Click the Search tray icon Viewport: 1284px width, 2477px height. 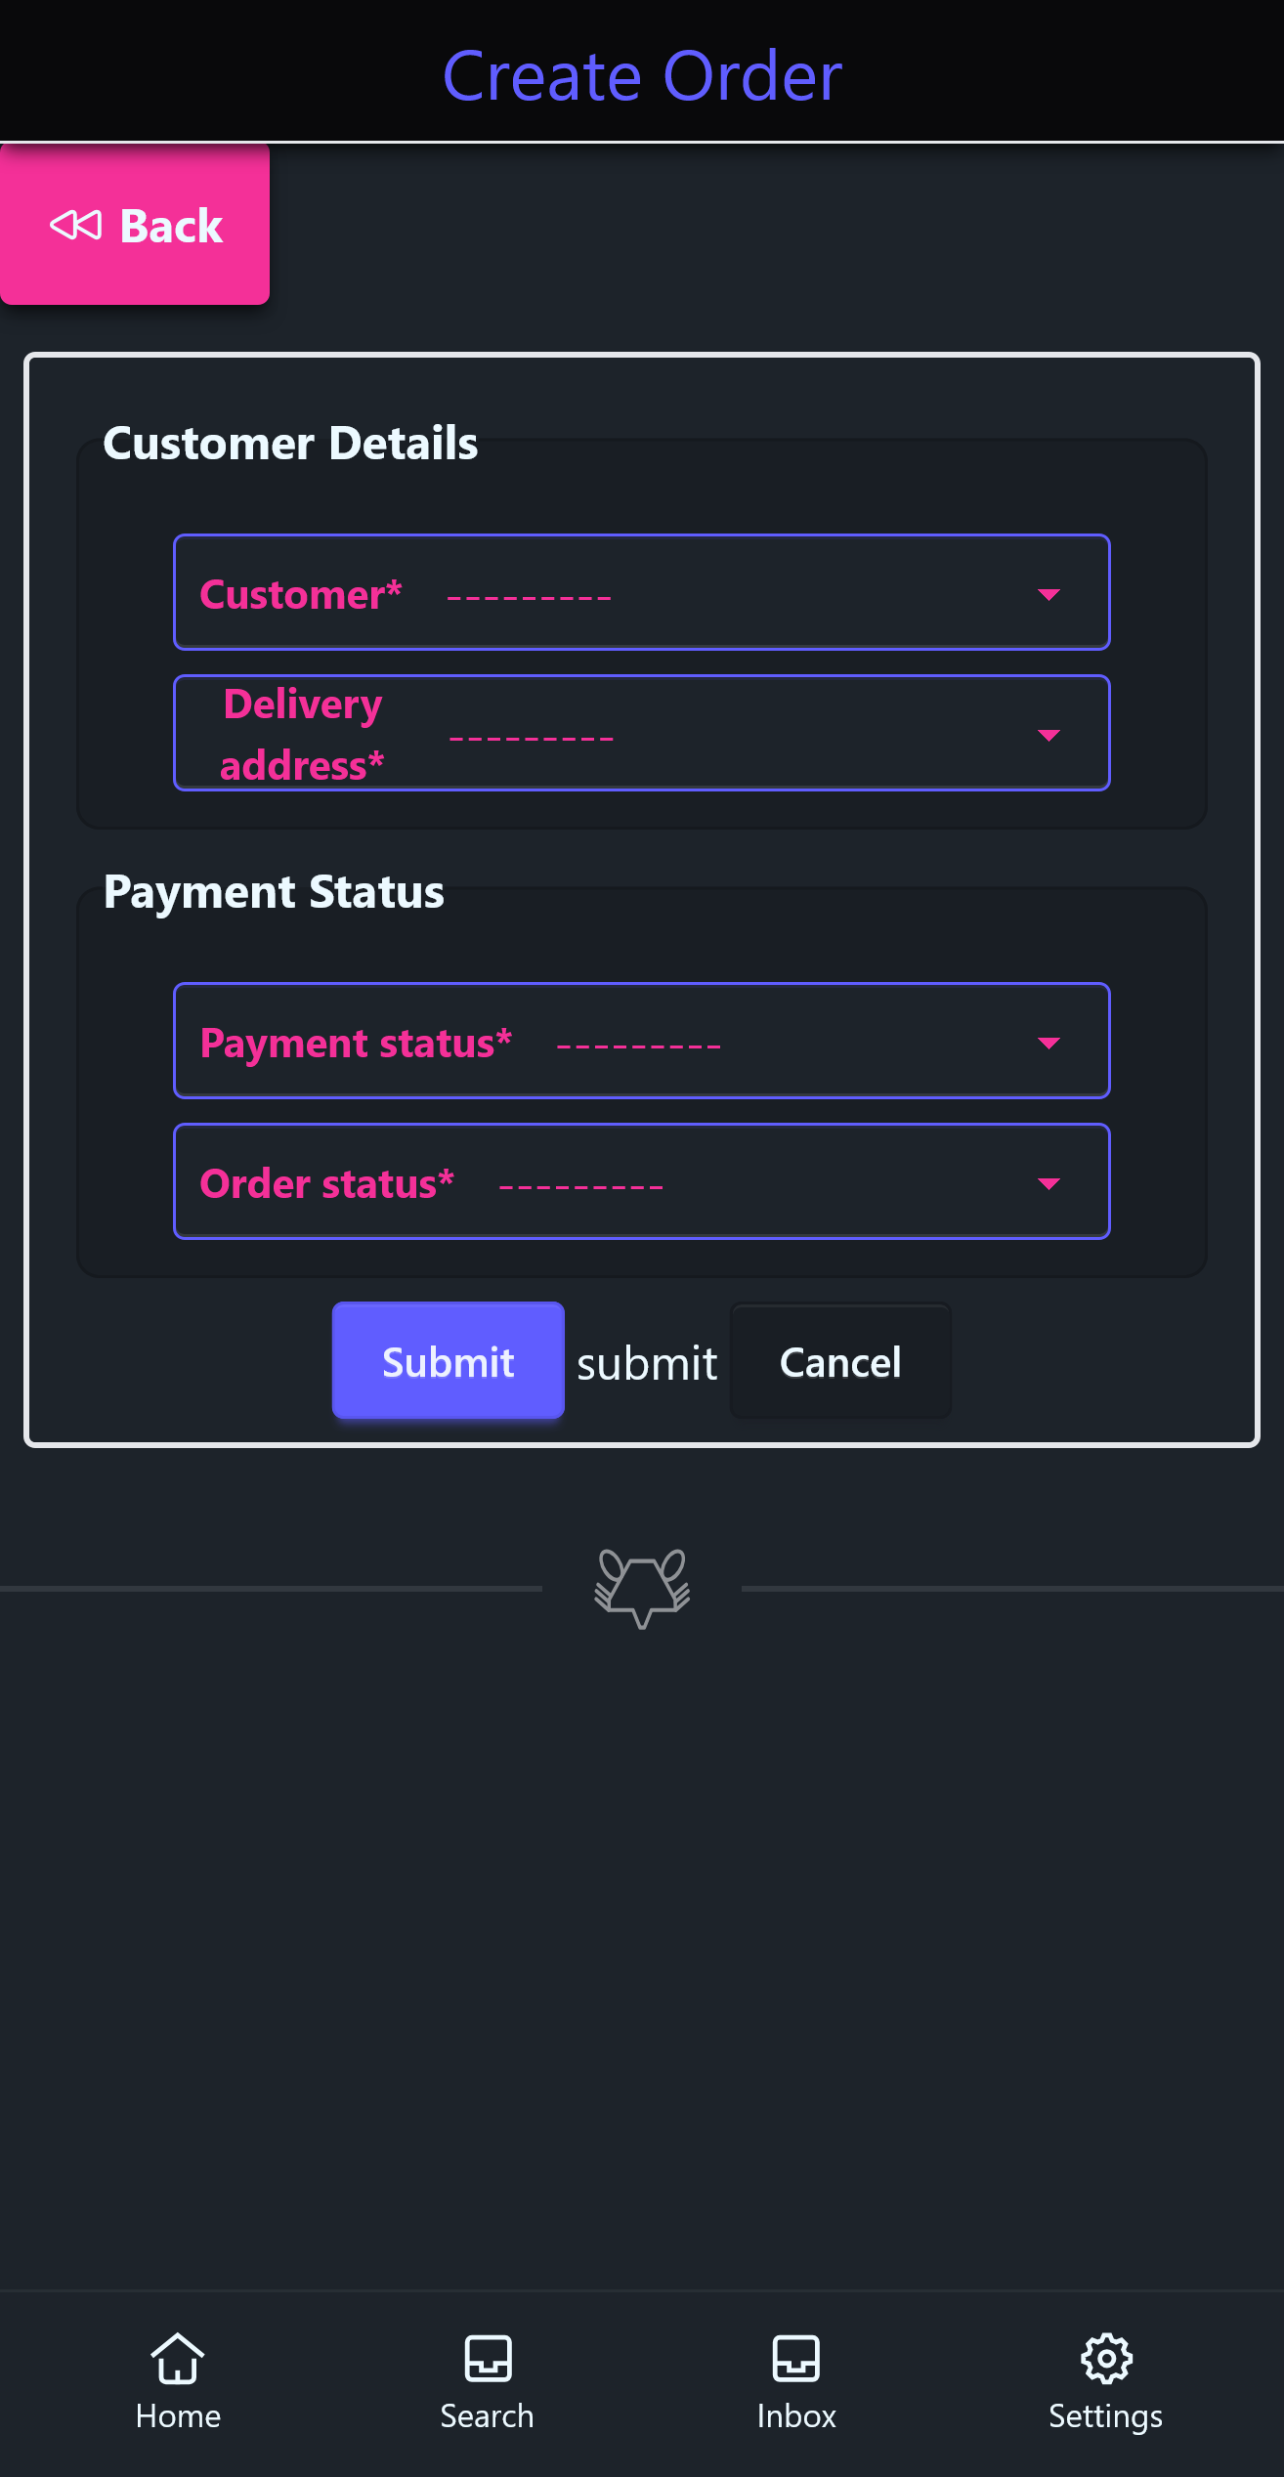488,2359
